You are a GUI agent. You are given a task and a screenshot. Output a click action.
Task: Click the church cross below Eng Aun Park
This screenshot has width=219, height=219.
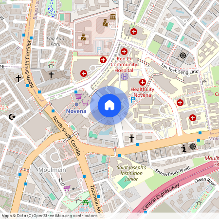(x=51, y=75)
